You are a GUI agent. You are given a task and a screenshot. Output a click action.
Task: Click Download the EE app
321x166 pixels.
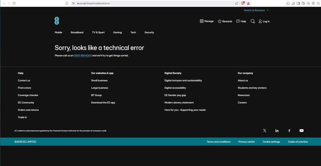[103, 102]
